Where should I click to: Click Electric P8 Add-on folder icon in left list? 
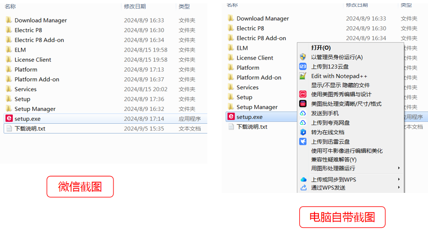pyautogui.click(x=9, y=40)
